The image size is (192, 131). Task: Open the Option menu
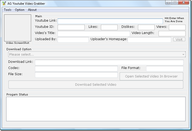pyautogui.click(x=20, y=10)
